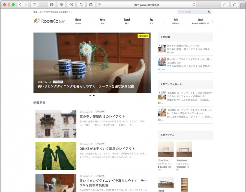Select the first carousel slide dot
This screenshot has width=246, height=192.
tap(90, 95)
